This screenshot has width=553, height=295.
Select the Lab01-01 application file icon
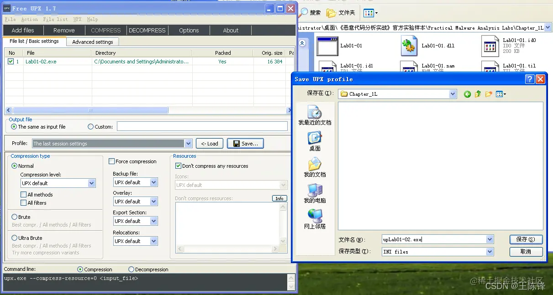327,46
